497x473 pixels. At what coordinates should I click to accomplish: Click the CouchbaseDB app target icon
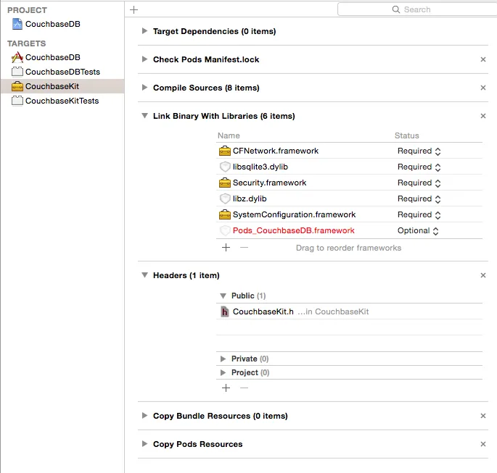pyautogui.click(x=17, y=57)
